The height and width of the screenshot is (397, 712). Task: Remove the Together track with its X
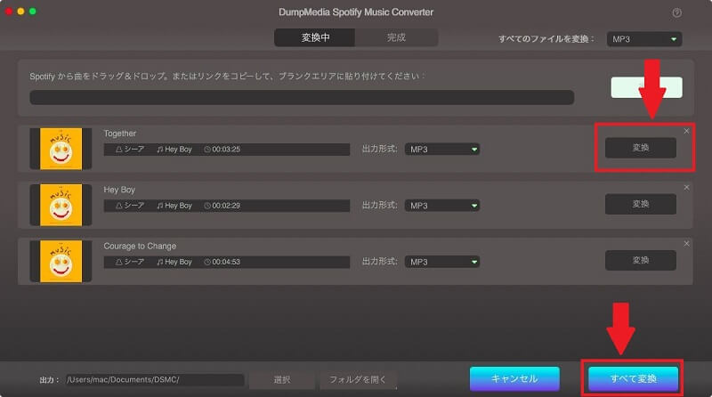(686, 131)
